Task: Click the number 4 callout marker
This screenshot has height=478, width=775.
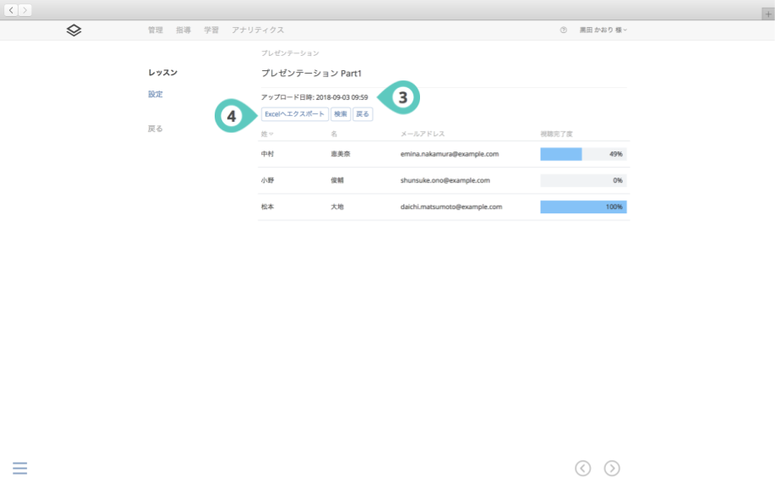Action: (x=232, y=115)
